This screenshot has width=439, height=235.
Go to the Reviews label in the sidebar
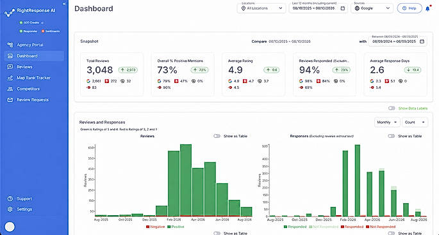(x=24, y=66)
